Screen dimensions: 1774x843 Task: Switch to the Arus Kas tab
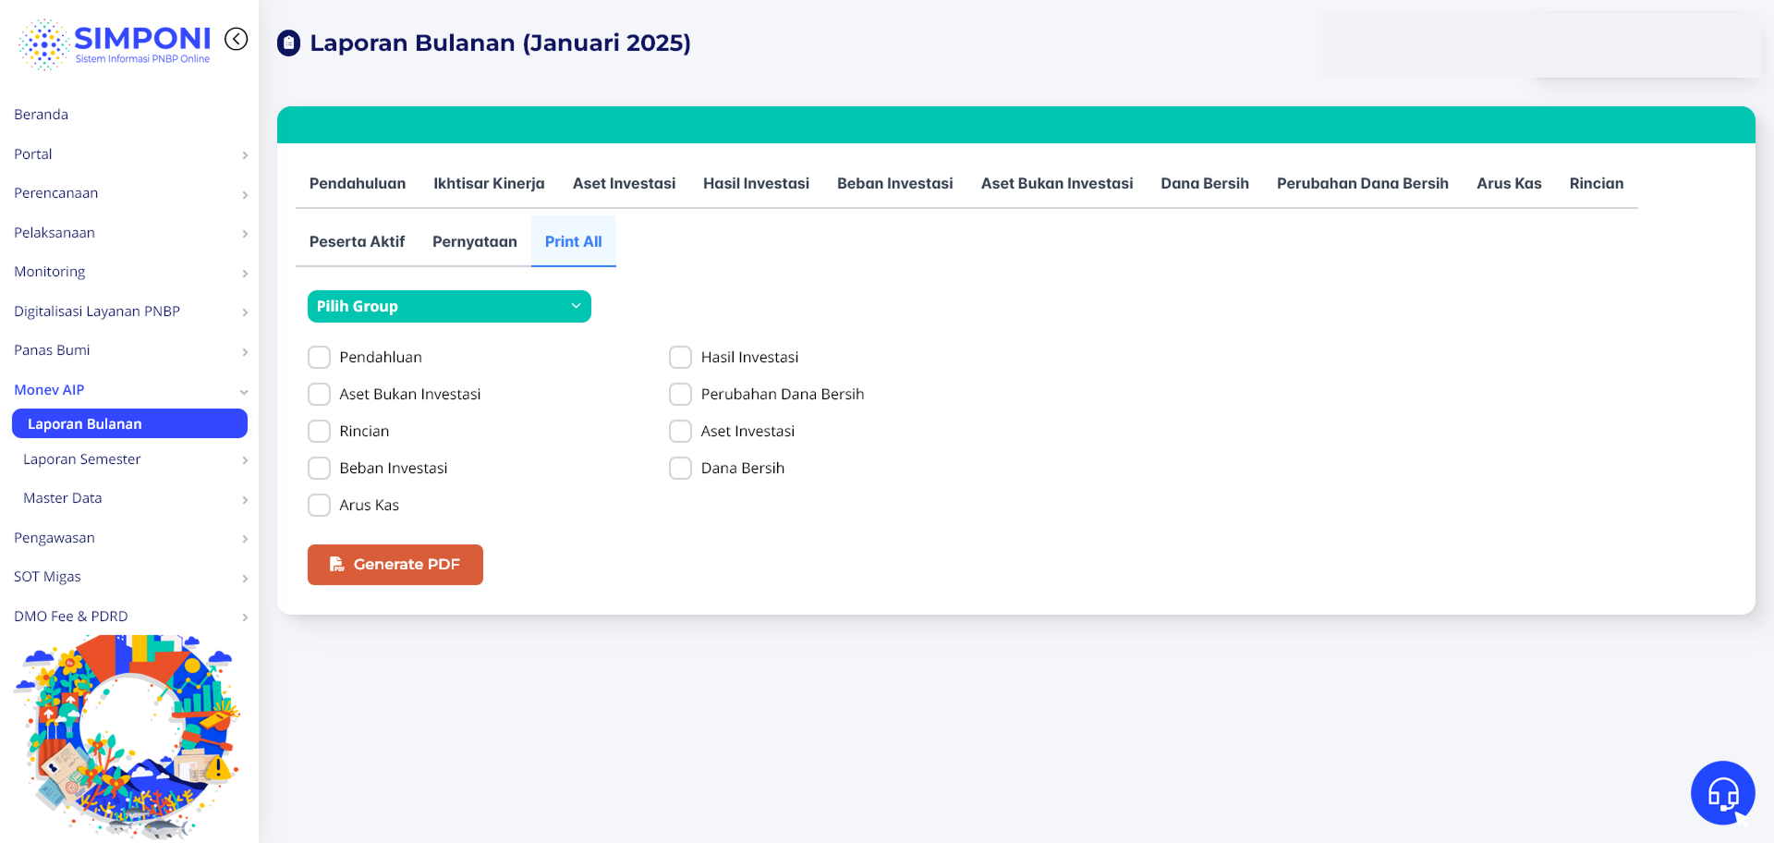point(1509,184)
